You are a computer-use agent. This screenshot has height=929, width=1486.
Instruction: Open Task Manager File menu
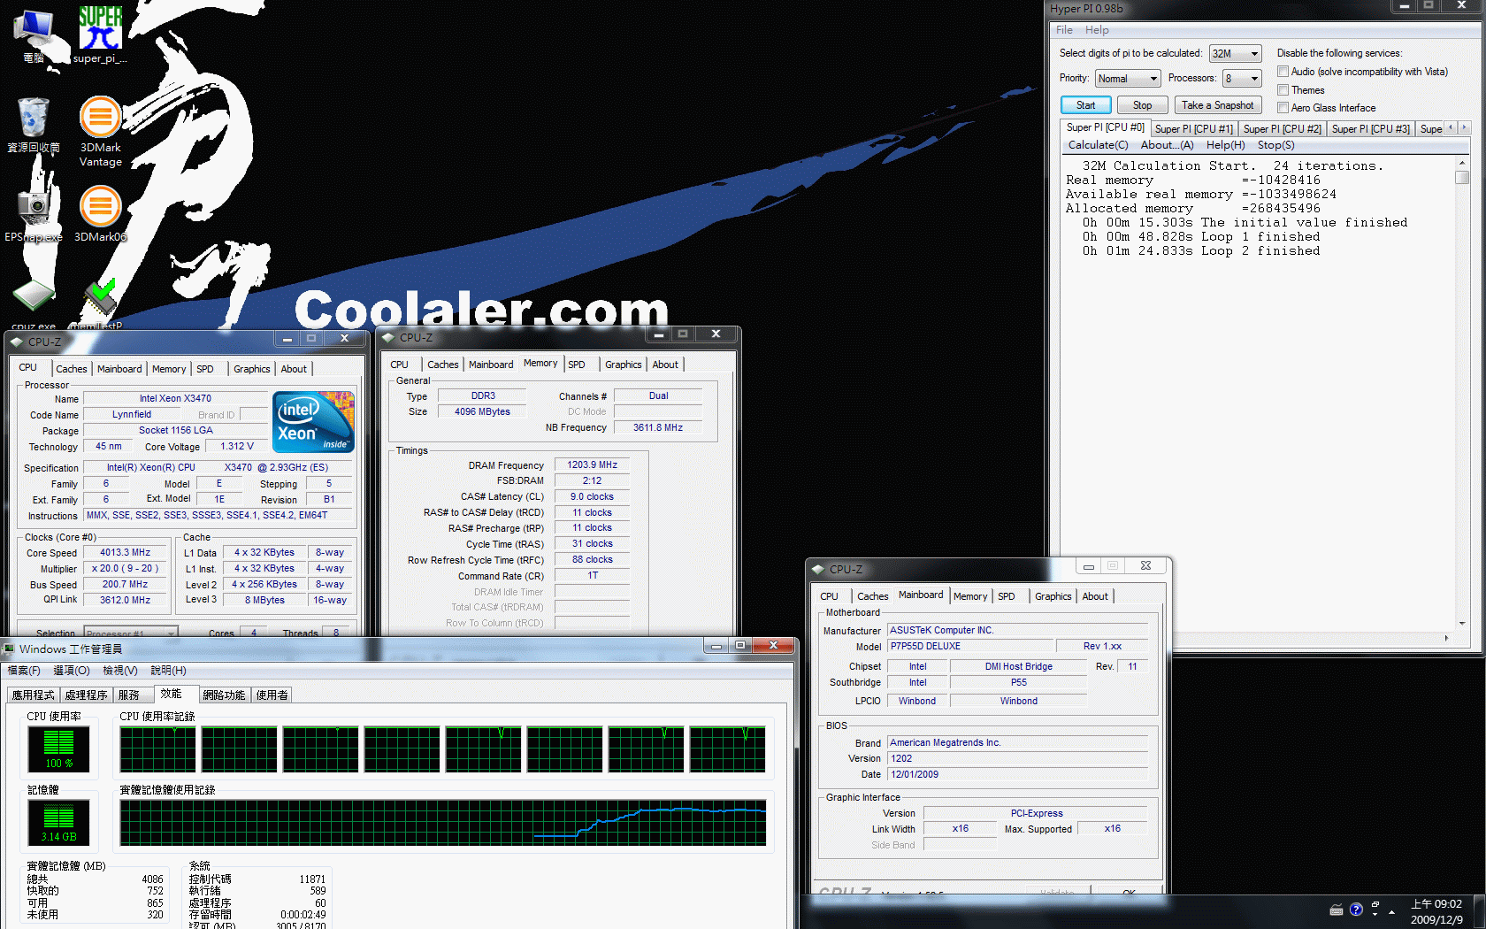click(24, 671)
